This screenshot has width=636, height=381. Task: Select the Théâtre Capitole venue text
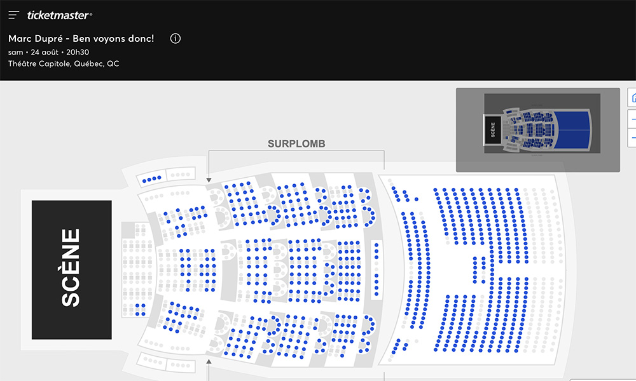(x=64, y=63)
